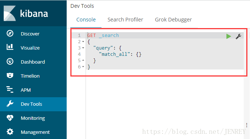
Task: Open Management gear icon
Action: point(10,132)
